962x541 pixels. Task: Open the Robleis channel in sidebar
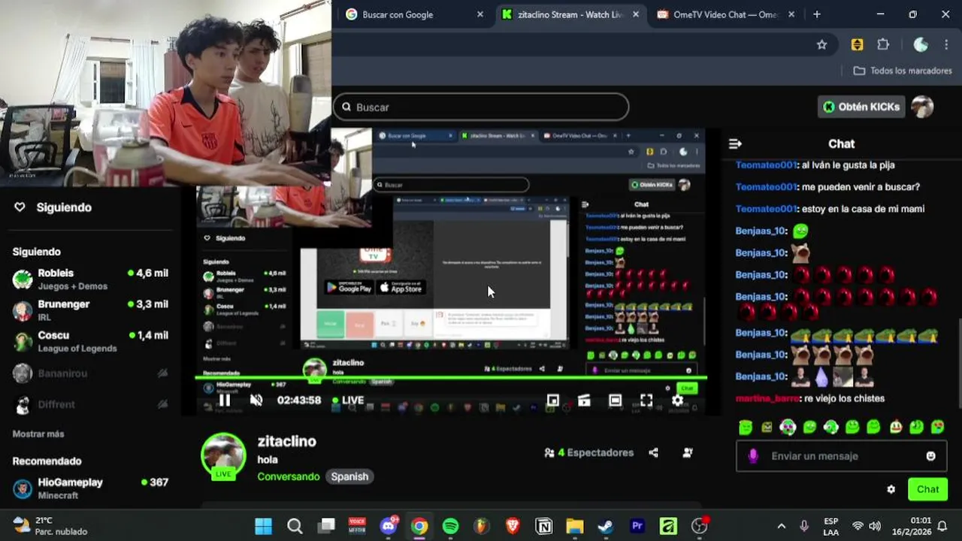tap(90, 279)
